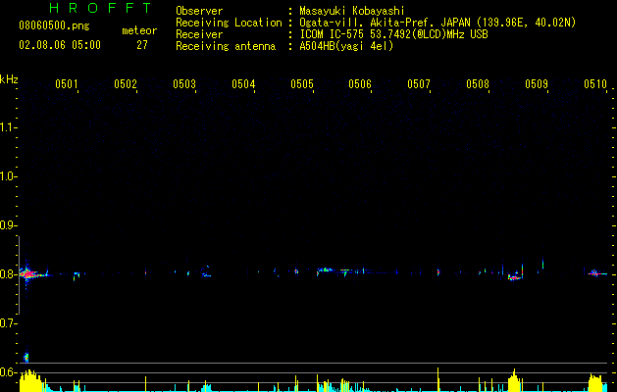
Task: Click the meteor label
Action: (x=139, y=30)
